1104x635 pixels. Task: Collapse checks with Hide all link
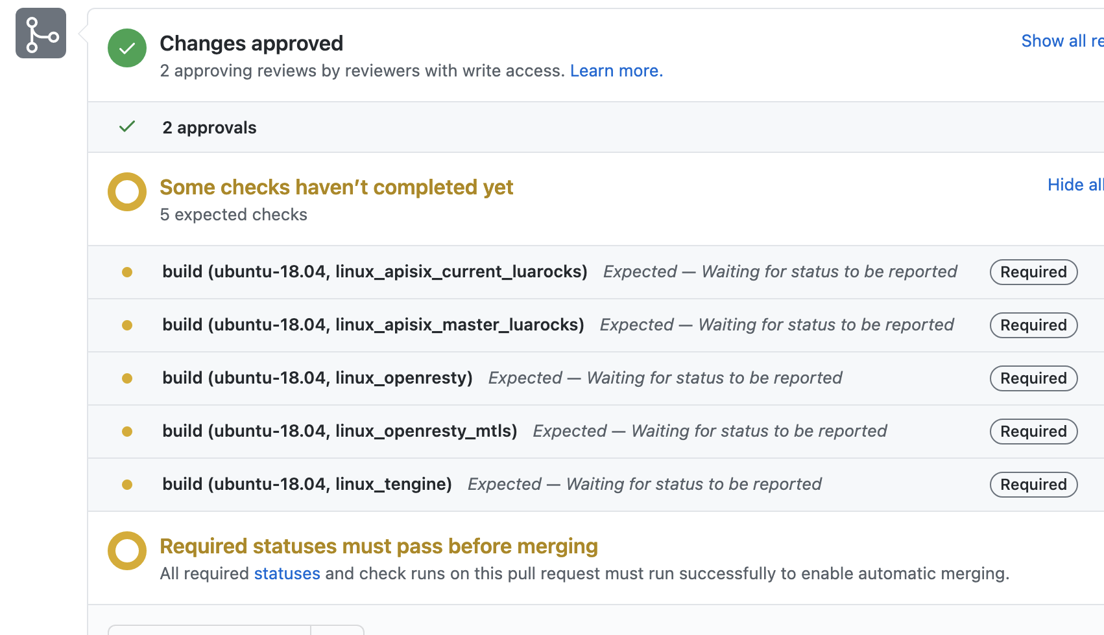(1075, 185)
